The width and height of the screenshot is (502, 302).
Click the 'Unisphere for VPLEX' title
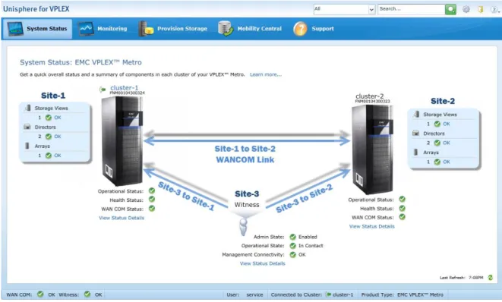[x=36, y=9]
